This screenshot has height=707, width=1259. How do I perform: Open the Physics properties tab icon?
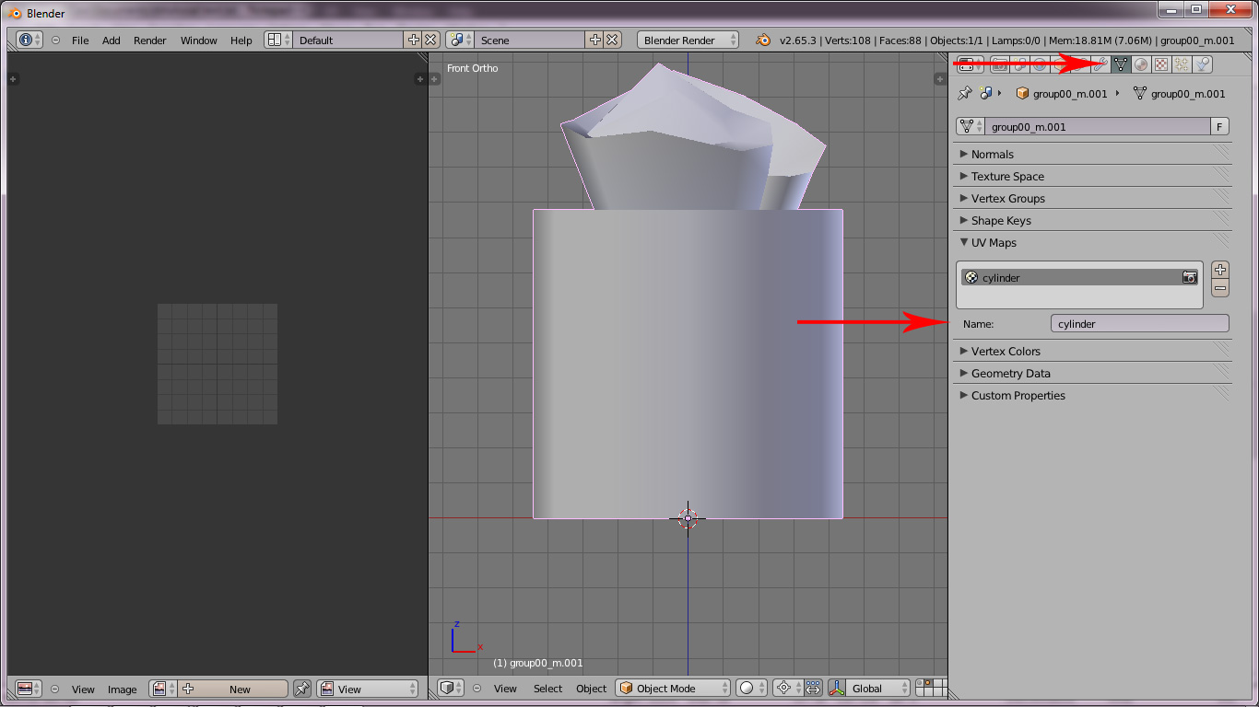(1203, 64)
